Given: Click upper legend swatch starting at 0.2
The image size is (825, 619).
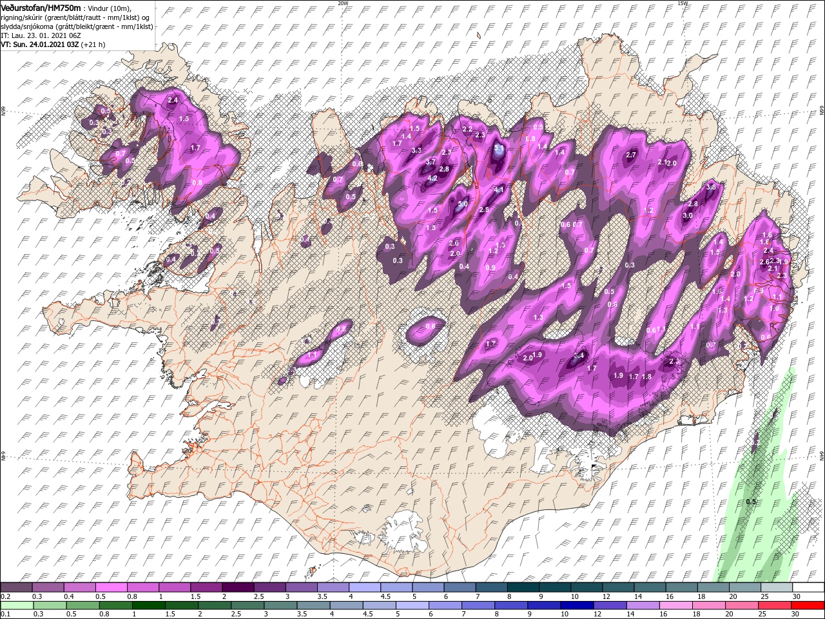Looking at the screenshot, I should coord(16,587).
